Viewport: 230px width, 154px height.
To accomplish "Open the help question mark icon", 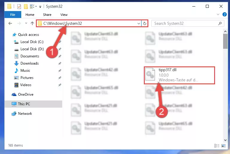I will click(224, 15).
